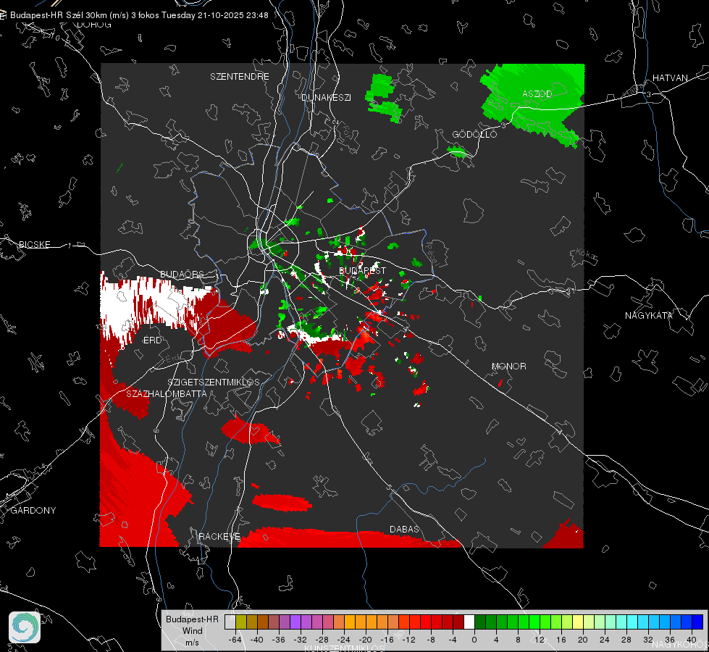The image size is (709, 652).
Task: Click the last deep blue legend swatch
Action: 697,622
